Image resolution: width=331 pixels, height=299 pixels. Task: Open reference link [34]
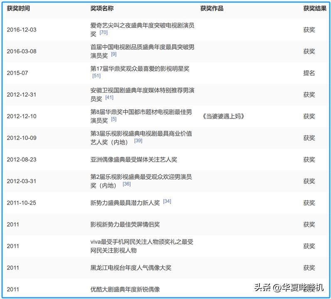[167, 201]
